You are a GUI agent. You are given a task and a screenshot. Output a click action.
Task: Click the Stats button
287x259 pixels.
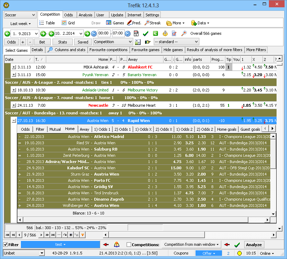[x=62, y=42]
